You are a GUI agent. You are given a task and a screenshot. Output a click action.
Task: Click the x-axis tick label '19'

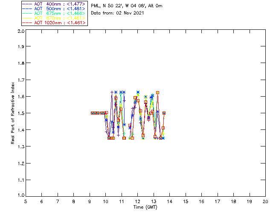pyautogui.click(x=250, y=201)
